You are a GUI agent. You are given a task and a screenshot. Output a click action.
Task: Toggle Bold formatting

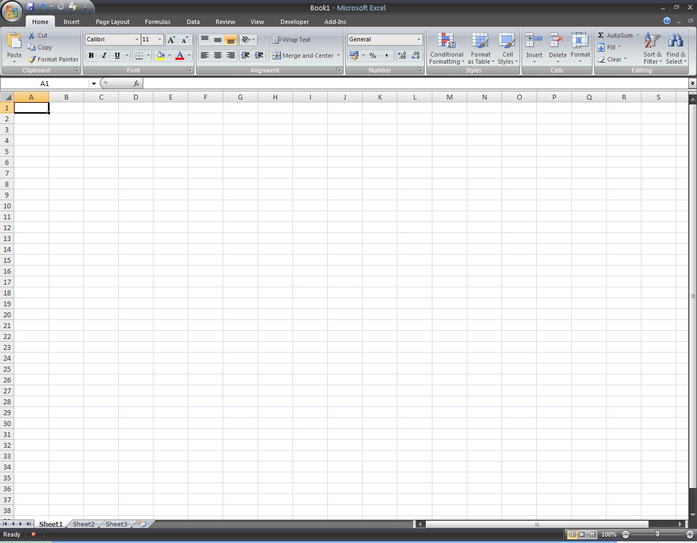(91, 55)
